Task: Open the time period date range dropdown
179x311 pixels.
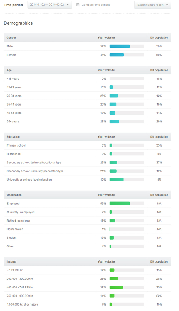Action: tap(49, 5)
